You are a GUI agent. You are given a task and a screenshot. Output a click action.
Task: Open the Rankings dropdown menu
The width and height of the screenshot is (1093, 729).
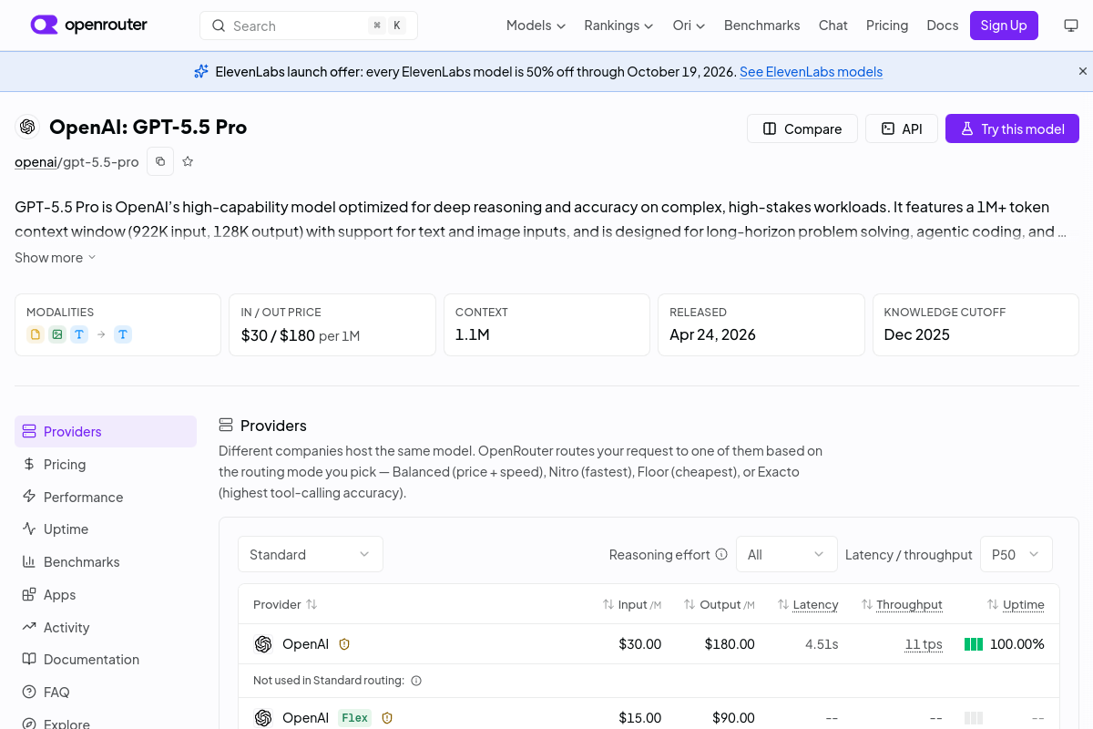pos(618,26)
